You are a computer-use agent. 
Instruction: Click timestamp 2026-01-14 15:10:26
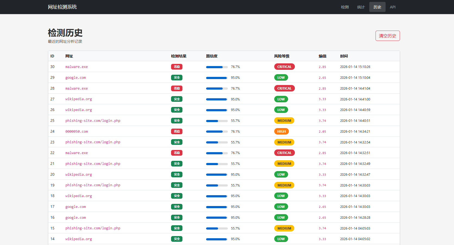pyautogui.click(x=355, y=67)
